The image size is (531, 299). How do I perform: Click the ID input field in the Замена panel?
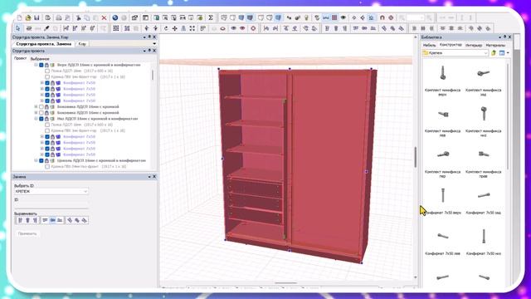pyautogui.click(x=51, y=205)
